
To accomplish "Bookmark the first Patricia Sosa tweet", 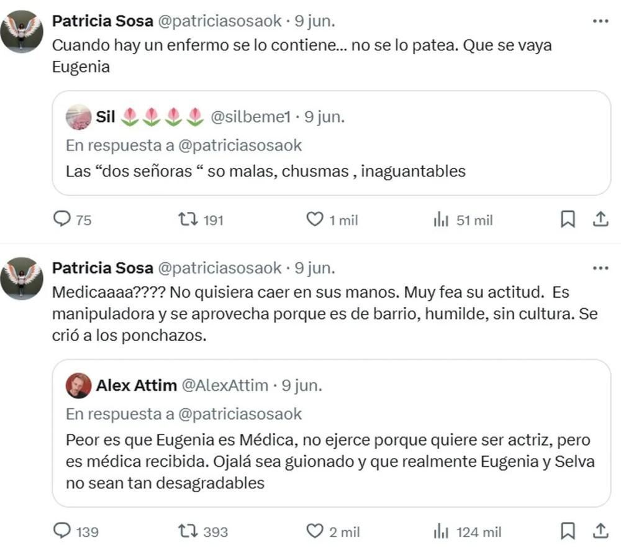I will 568,219.
